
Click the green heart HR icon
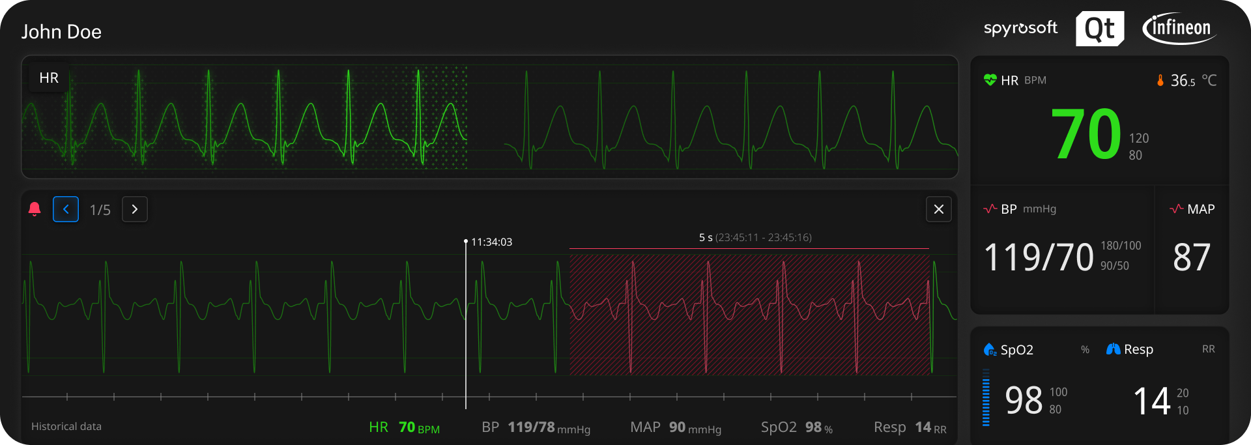point(990,80)
